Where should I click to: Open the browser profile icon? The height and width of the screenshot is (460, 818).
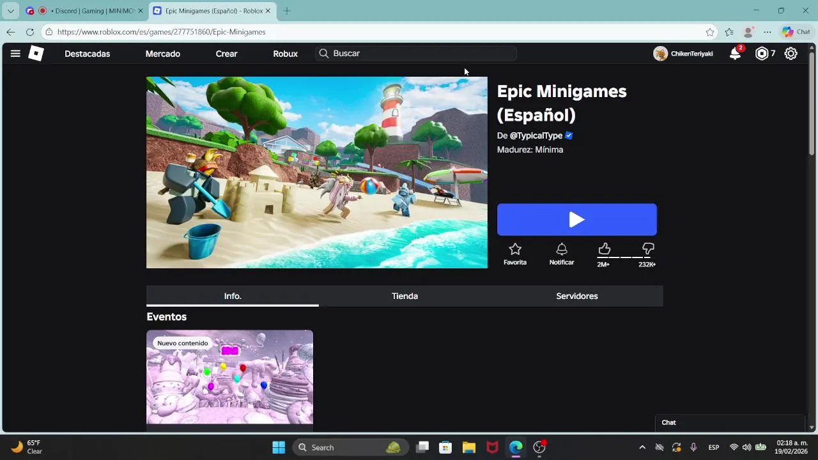pyautogui.click(x=748, y=32)
